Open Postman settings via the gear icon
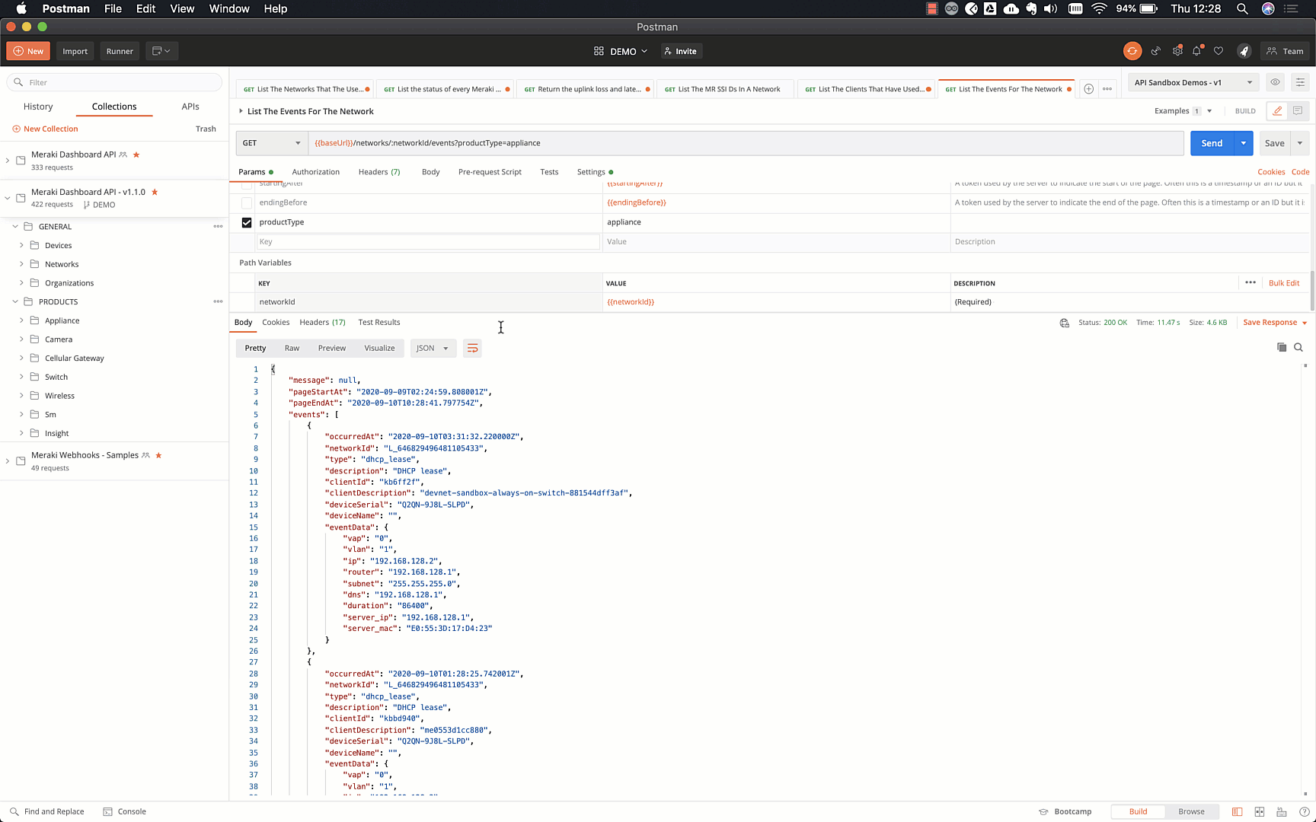 tap(1177, 51)
